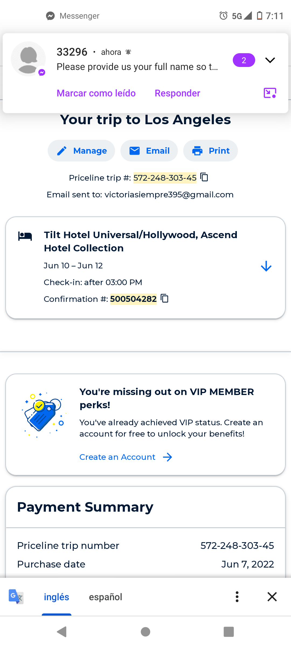This screenshot has width=291, height=648.
Task: Email the trip itinerary
Action: (x=149, y=151)
